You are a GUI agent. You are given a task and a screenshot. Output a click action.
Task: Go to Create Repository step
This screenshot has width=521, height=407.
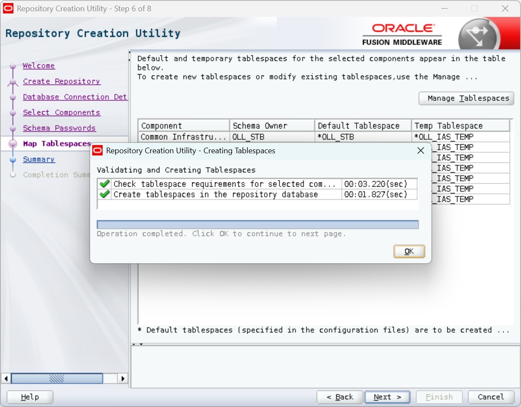(61, 81)
